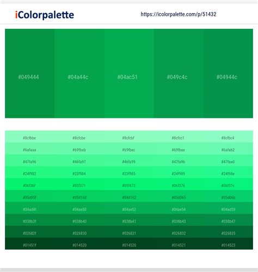
Task: Click the #01451f darkest shade cell
Action: [29, 244]
